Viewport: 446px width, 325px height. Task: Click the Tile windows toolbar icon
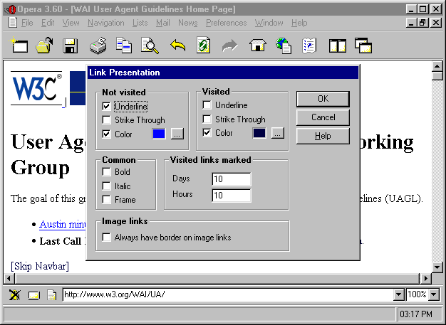click(337, 46)
